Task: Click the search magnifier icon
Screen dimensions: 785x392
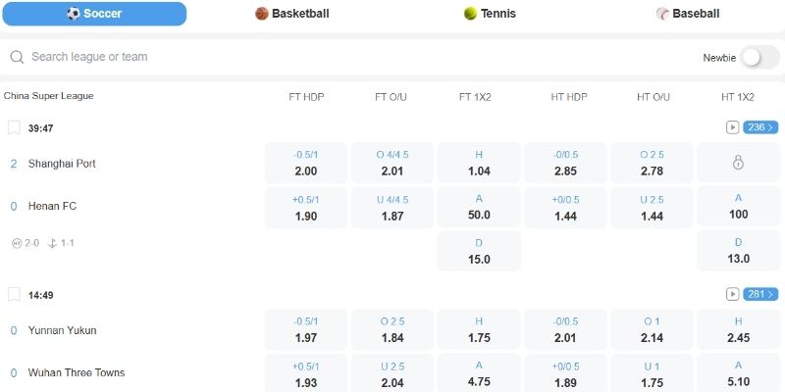Action: coord(17,57)
